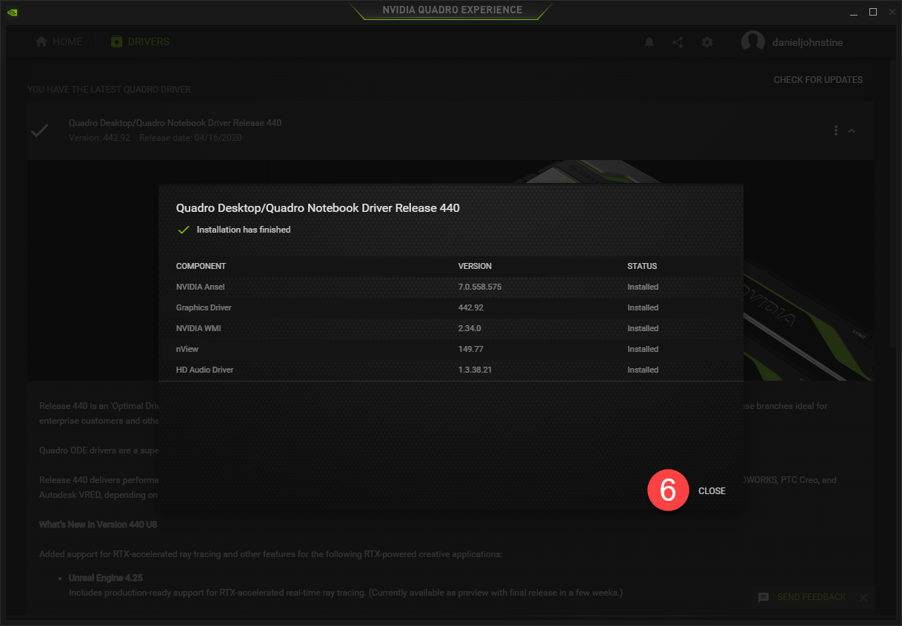
Task: Click SEND FEEDBACK
Action: [811, 597]
